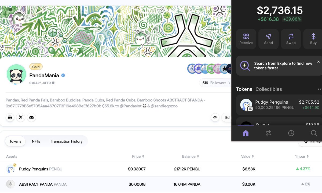Switch to the NFTs tab

tap(36, 141)
